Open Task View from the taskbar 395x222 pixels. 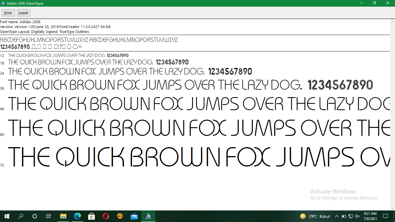(49, 216)
